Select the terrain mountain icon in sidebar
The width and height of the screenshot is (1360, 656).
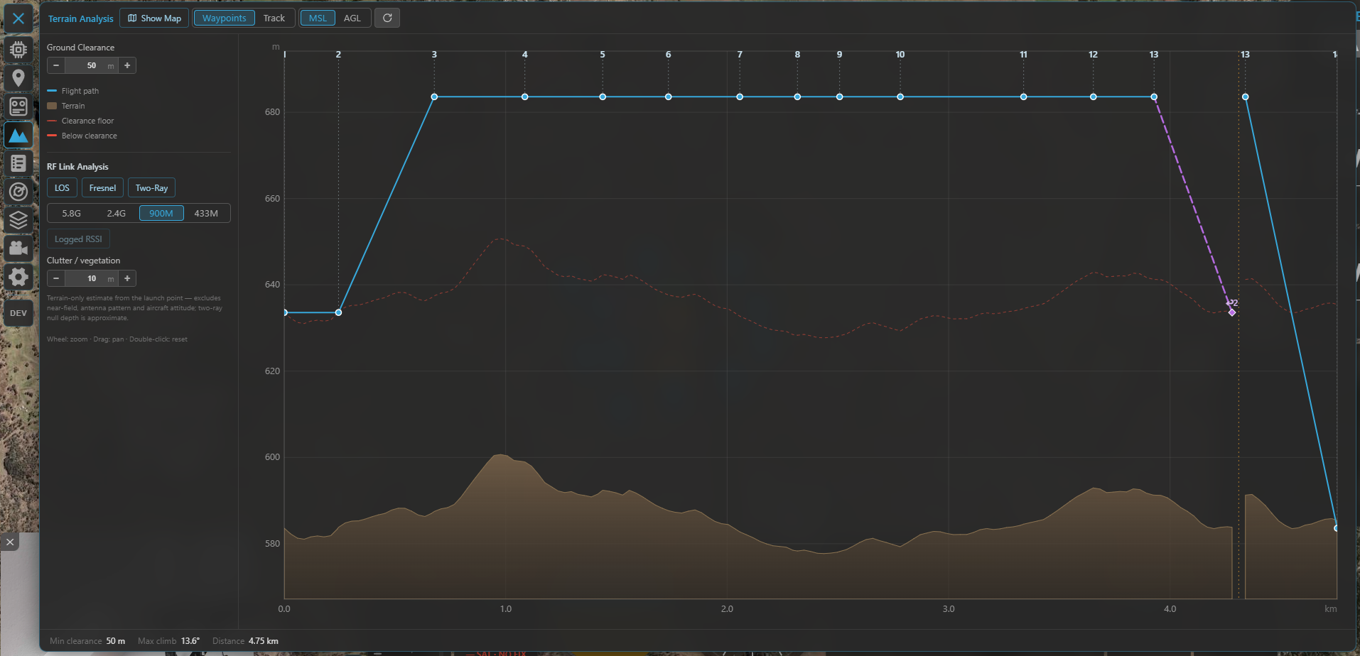(x=18, y=135)
